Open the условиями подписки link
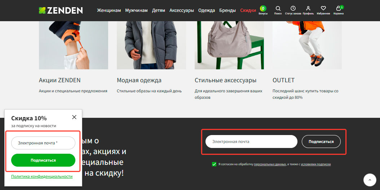 pos(316,164)
